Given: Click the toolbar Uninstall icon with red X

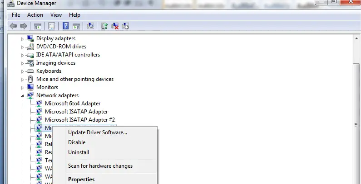Looking at the screenshot, I should coord(114,26).
